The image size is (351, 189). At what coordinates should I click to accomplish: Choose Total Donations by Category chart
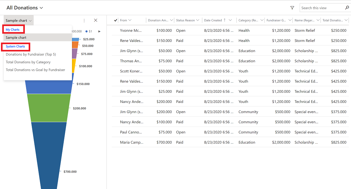pos(28,62)
